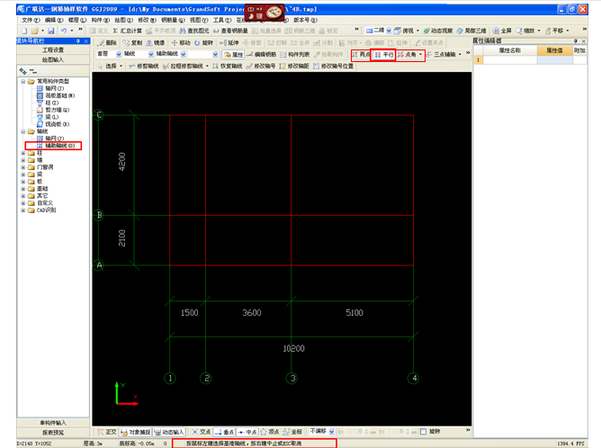Click the 单构件输入 button
Image resolution: width=601 pixels, height=448 pixels.
53,423
